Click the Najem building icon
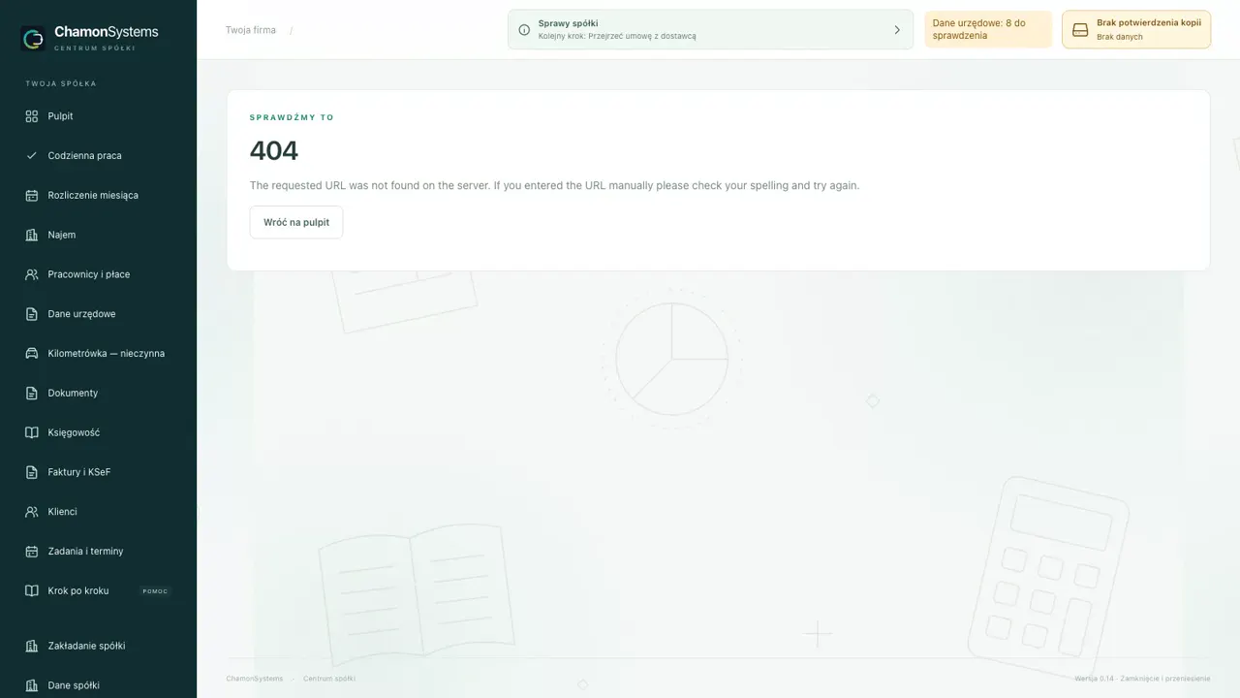This screenshot has width=1240, height=698. (x=31, y=235)
